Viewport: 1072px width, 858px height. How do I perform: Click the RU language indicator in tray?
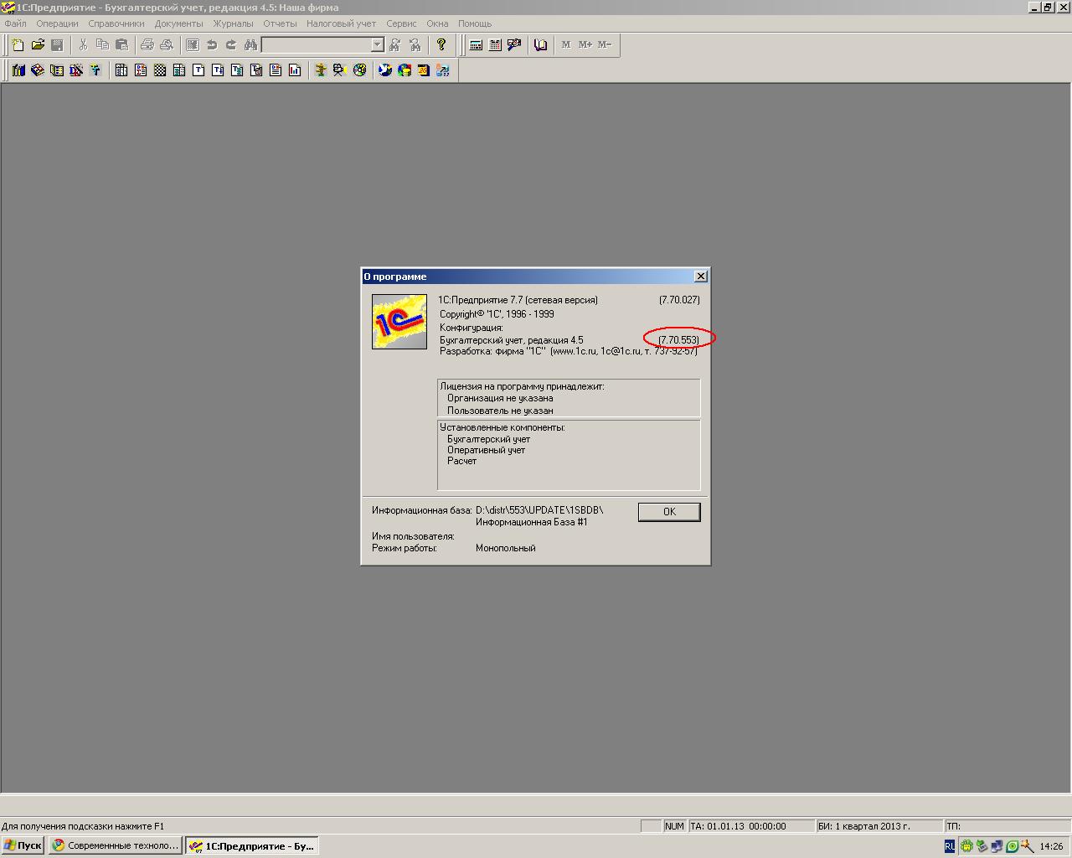(949, 846)
